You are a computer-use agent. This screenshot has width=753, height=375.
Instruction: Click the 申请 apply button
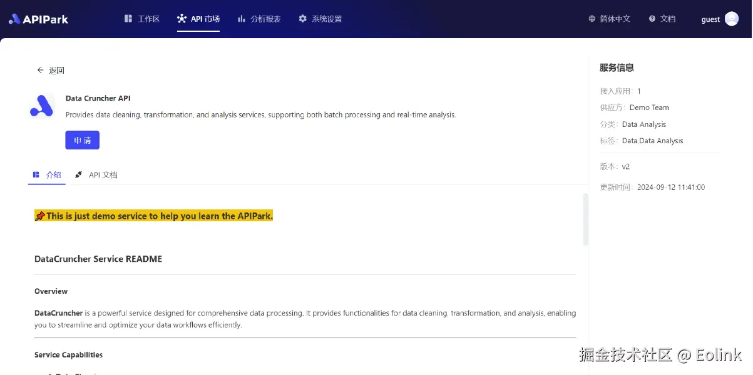(83, 140)
